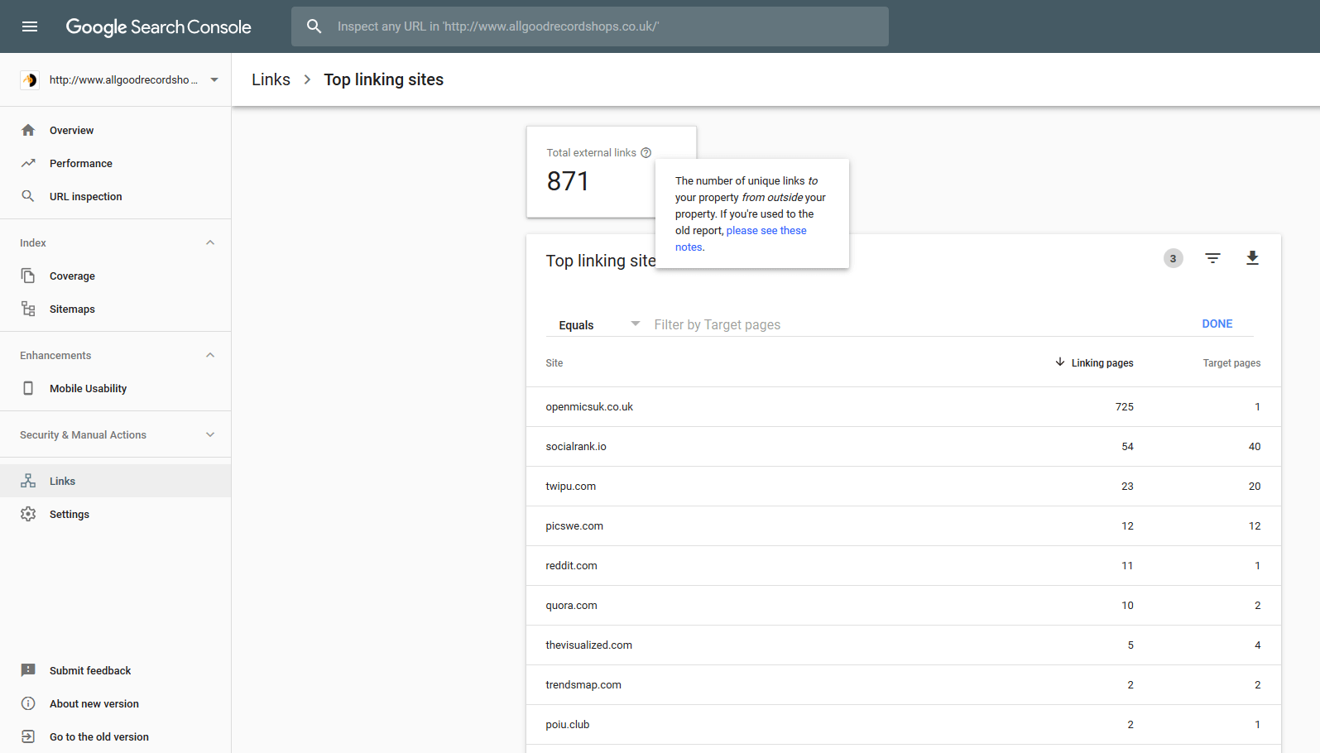Open the picswe.com row
The image size is (1320, 753).
point(904,525)
